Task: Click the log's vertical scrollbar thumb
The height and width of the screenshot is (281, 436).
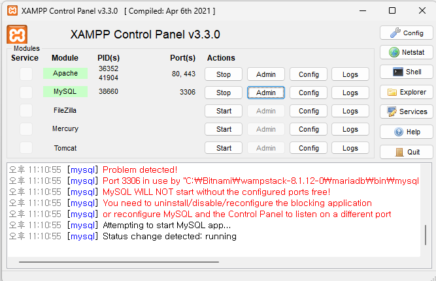Action: point(426,235)
